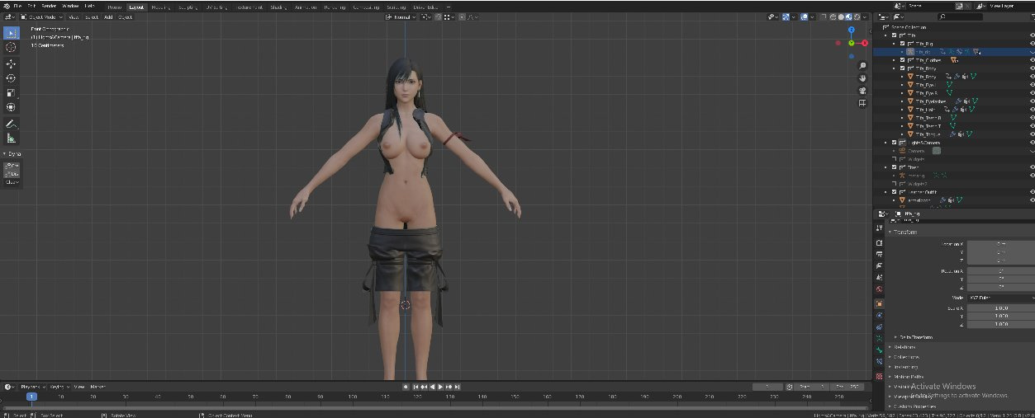Viewport: 1035px width, 418px height.
Task: Select the Rotate tool
Action: (x=11, y=78)
